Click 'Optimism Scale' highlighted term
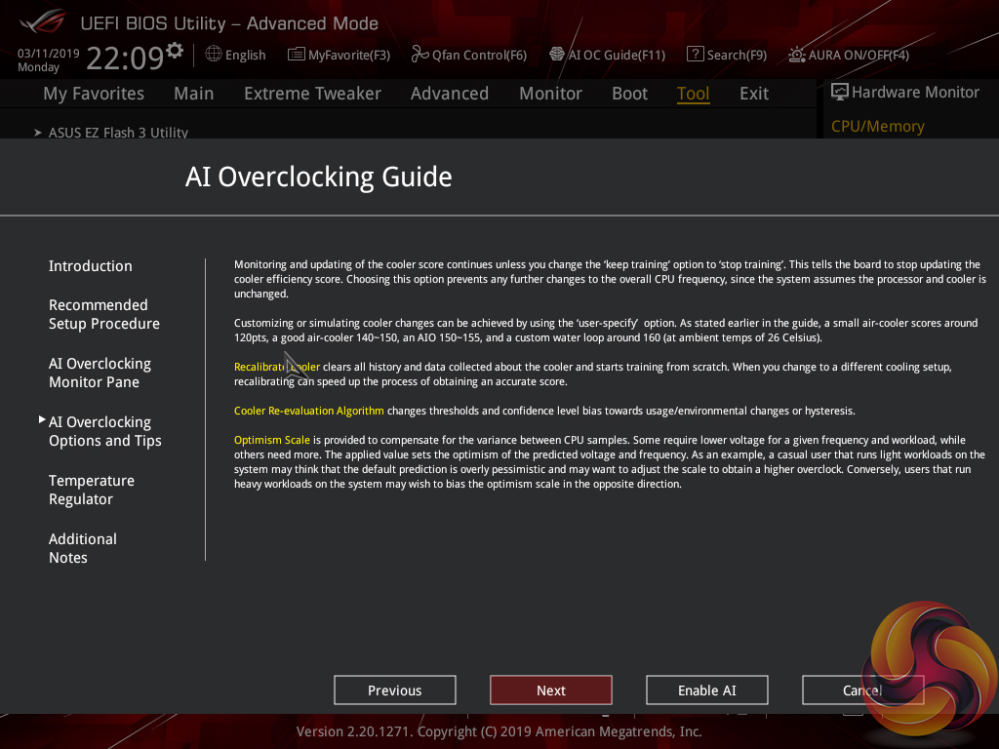 pyautogui.click(x=272, y=440)
